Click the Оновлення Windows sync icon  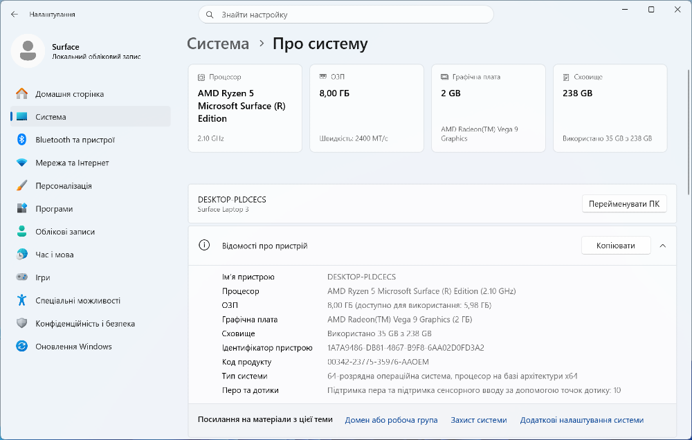coord(21,346)
